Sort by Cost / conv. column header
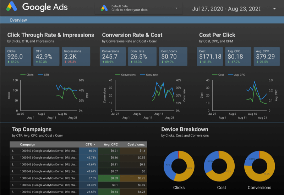 click(x=136, y=144)
